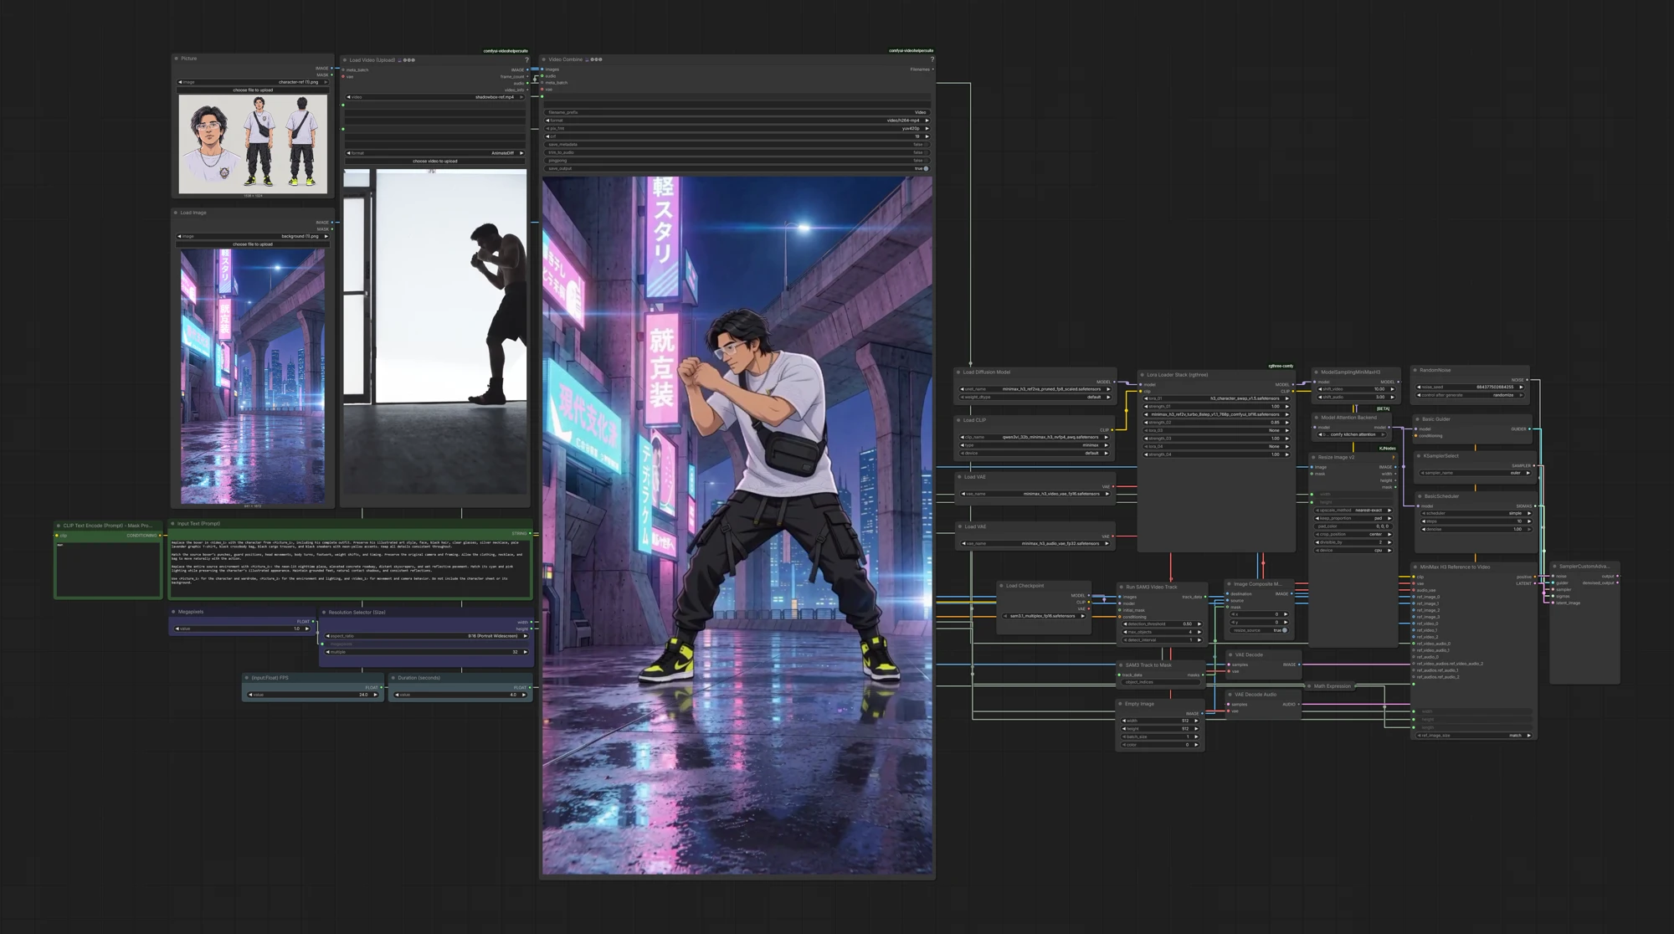Open the lora_01 combo in Lora Loader Stack
1674x934 pixels.
point(1217,398)
